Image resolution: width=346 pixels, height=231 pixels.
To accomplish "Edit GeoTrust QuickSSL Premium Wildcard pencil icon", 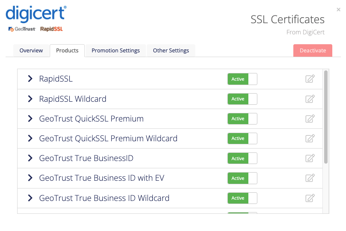I will click(310, 138).
